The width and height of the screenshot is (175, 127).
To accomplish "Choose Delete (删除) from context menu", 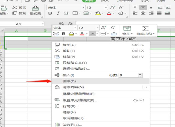I will point(101,81).
